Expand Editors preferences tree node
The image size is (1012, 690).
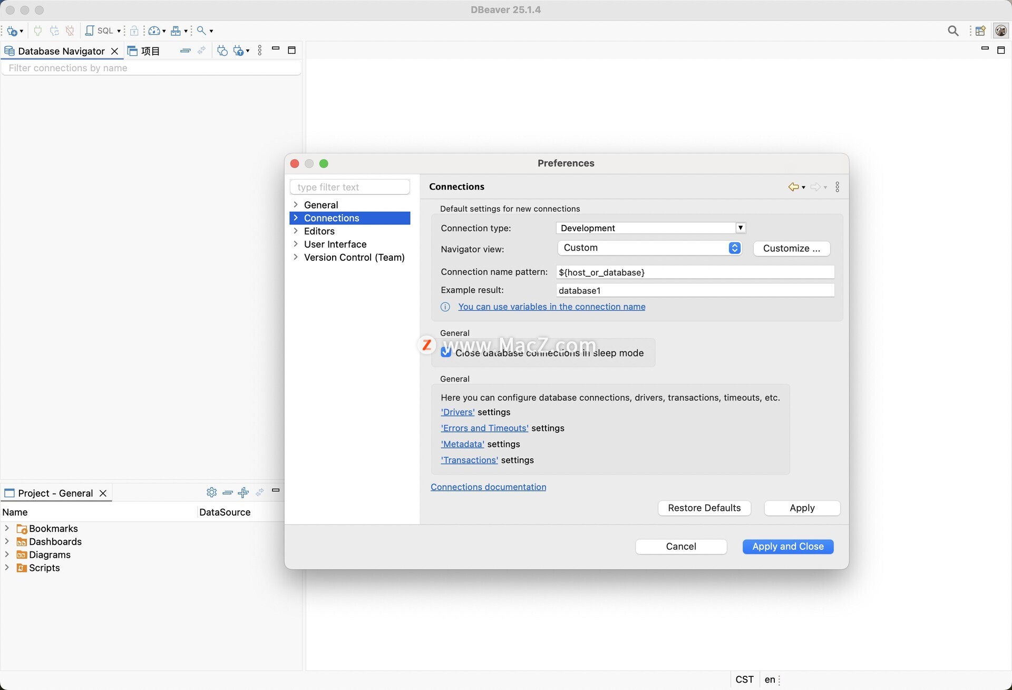pyautogui.click(x=296, y=231)
